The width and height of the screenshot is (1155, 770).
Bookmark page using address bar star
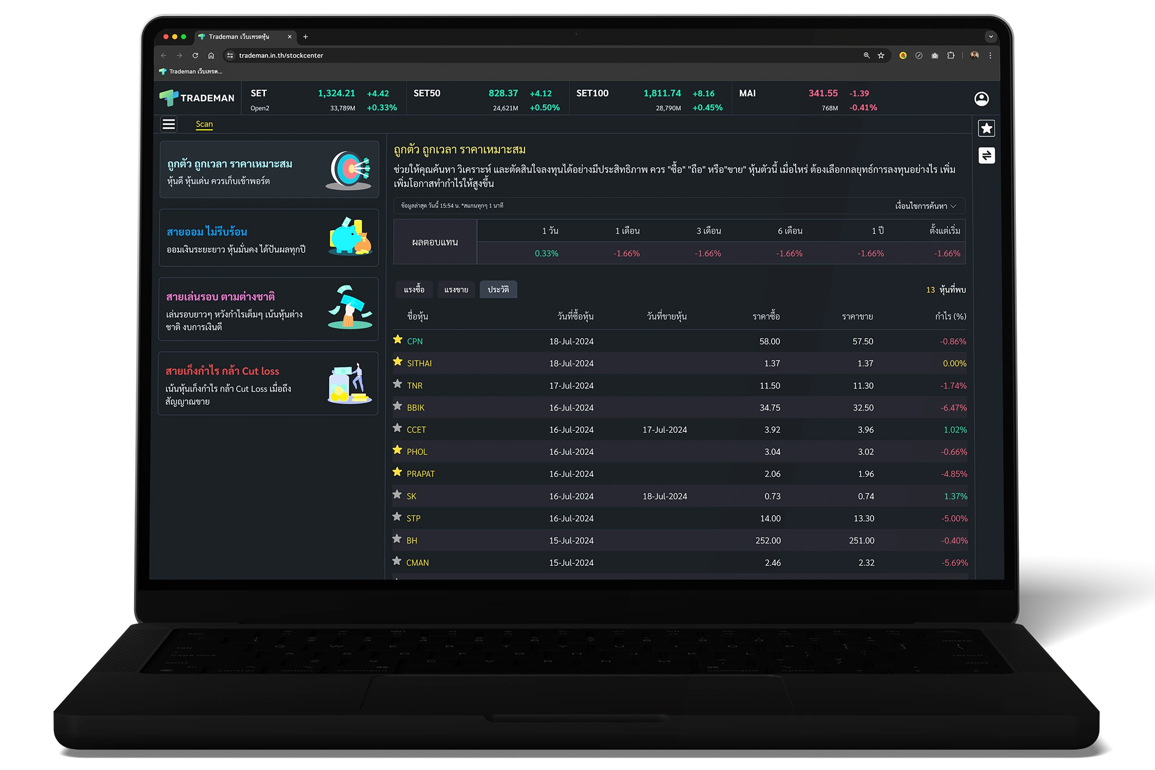(x=881, y=55)
